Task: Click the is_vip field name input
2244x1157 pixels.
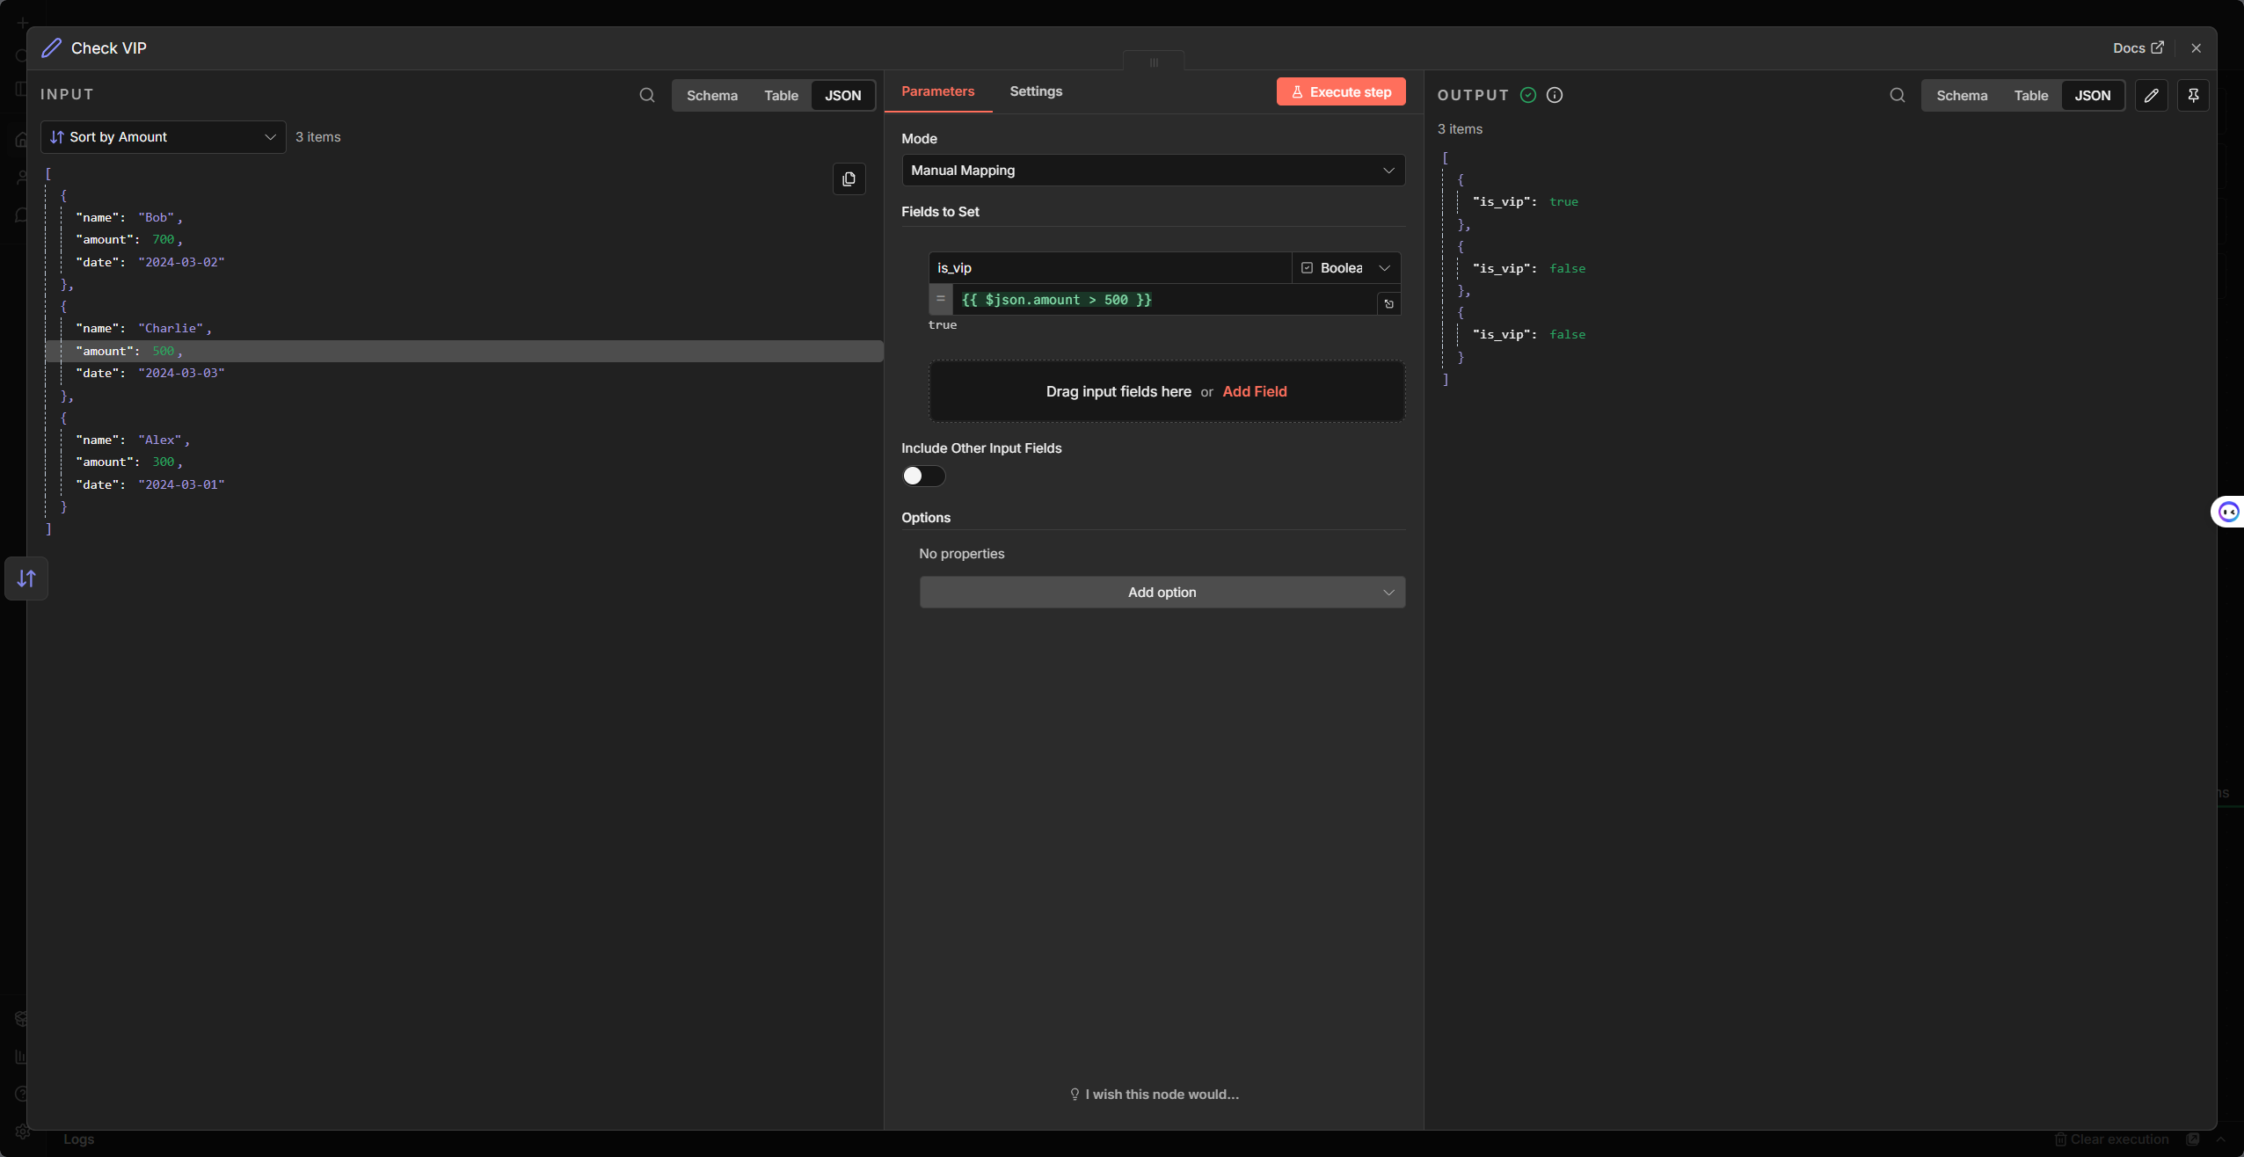Action: point(1108,268)
